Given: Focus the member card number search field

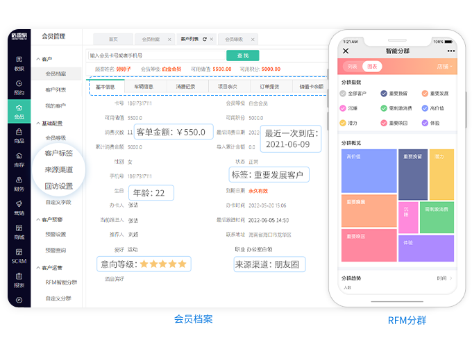Looking at the screenshot, I should tap(157, 56).
